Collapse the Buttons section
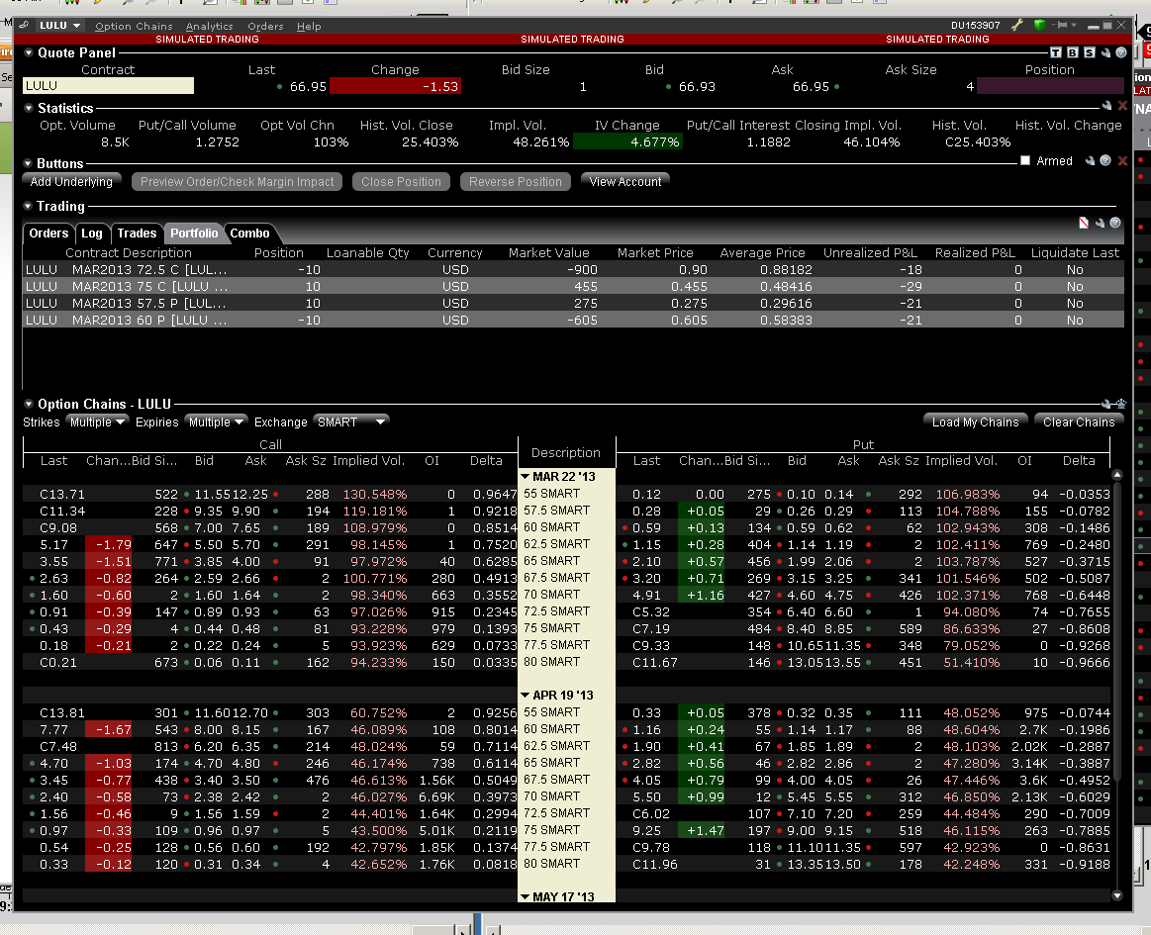The image size is (1151, 935). [29, 163]
